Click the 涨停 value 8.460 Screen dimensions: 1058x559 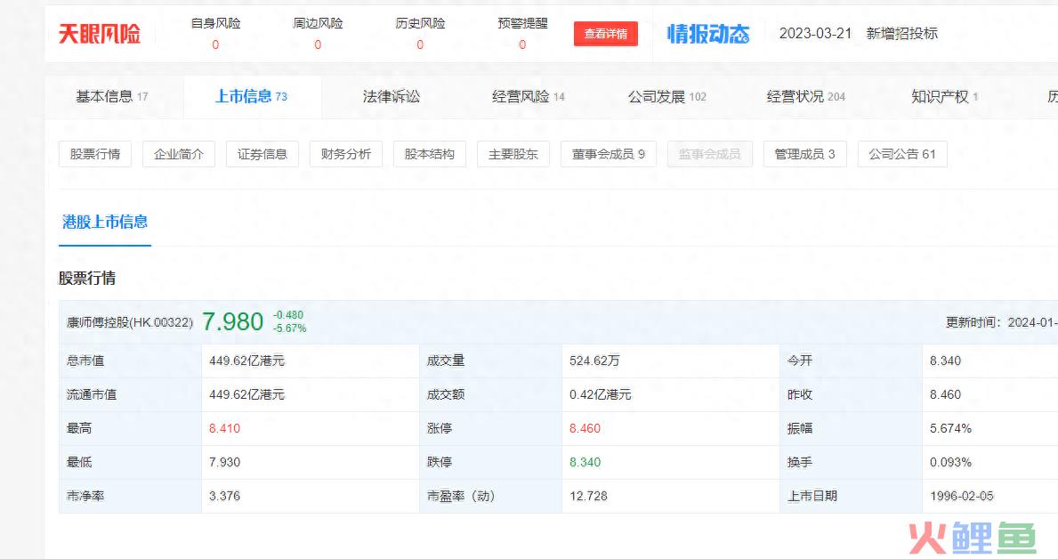[x=585, y=429]
